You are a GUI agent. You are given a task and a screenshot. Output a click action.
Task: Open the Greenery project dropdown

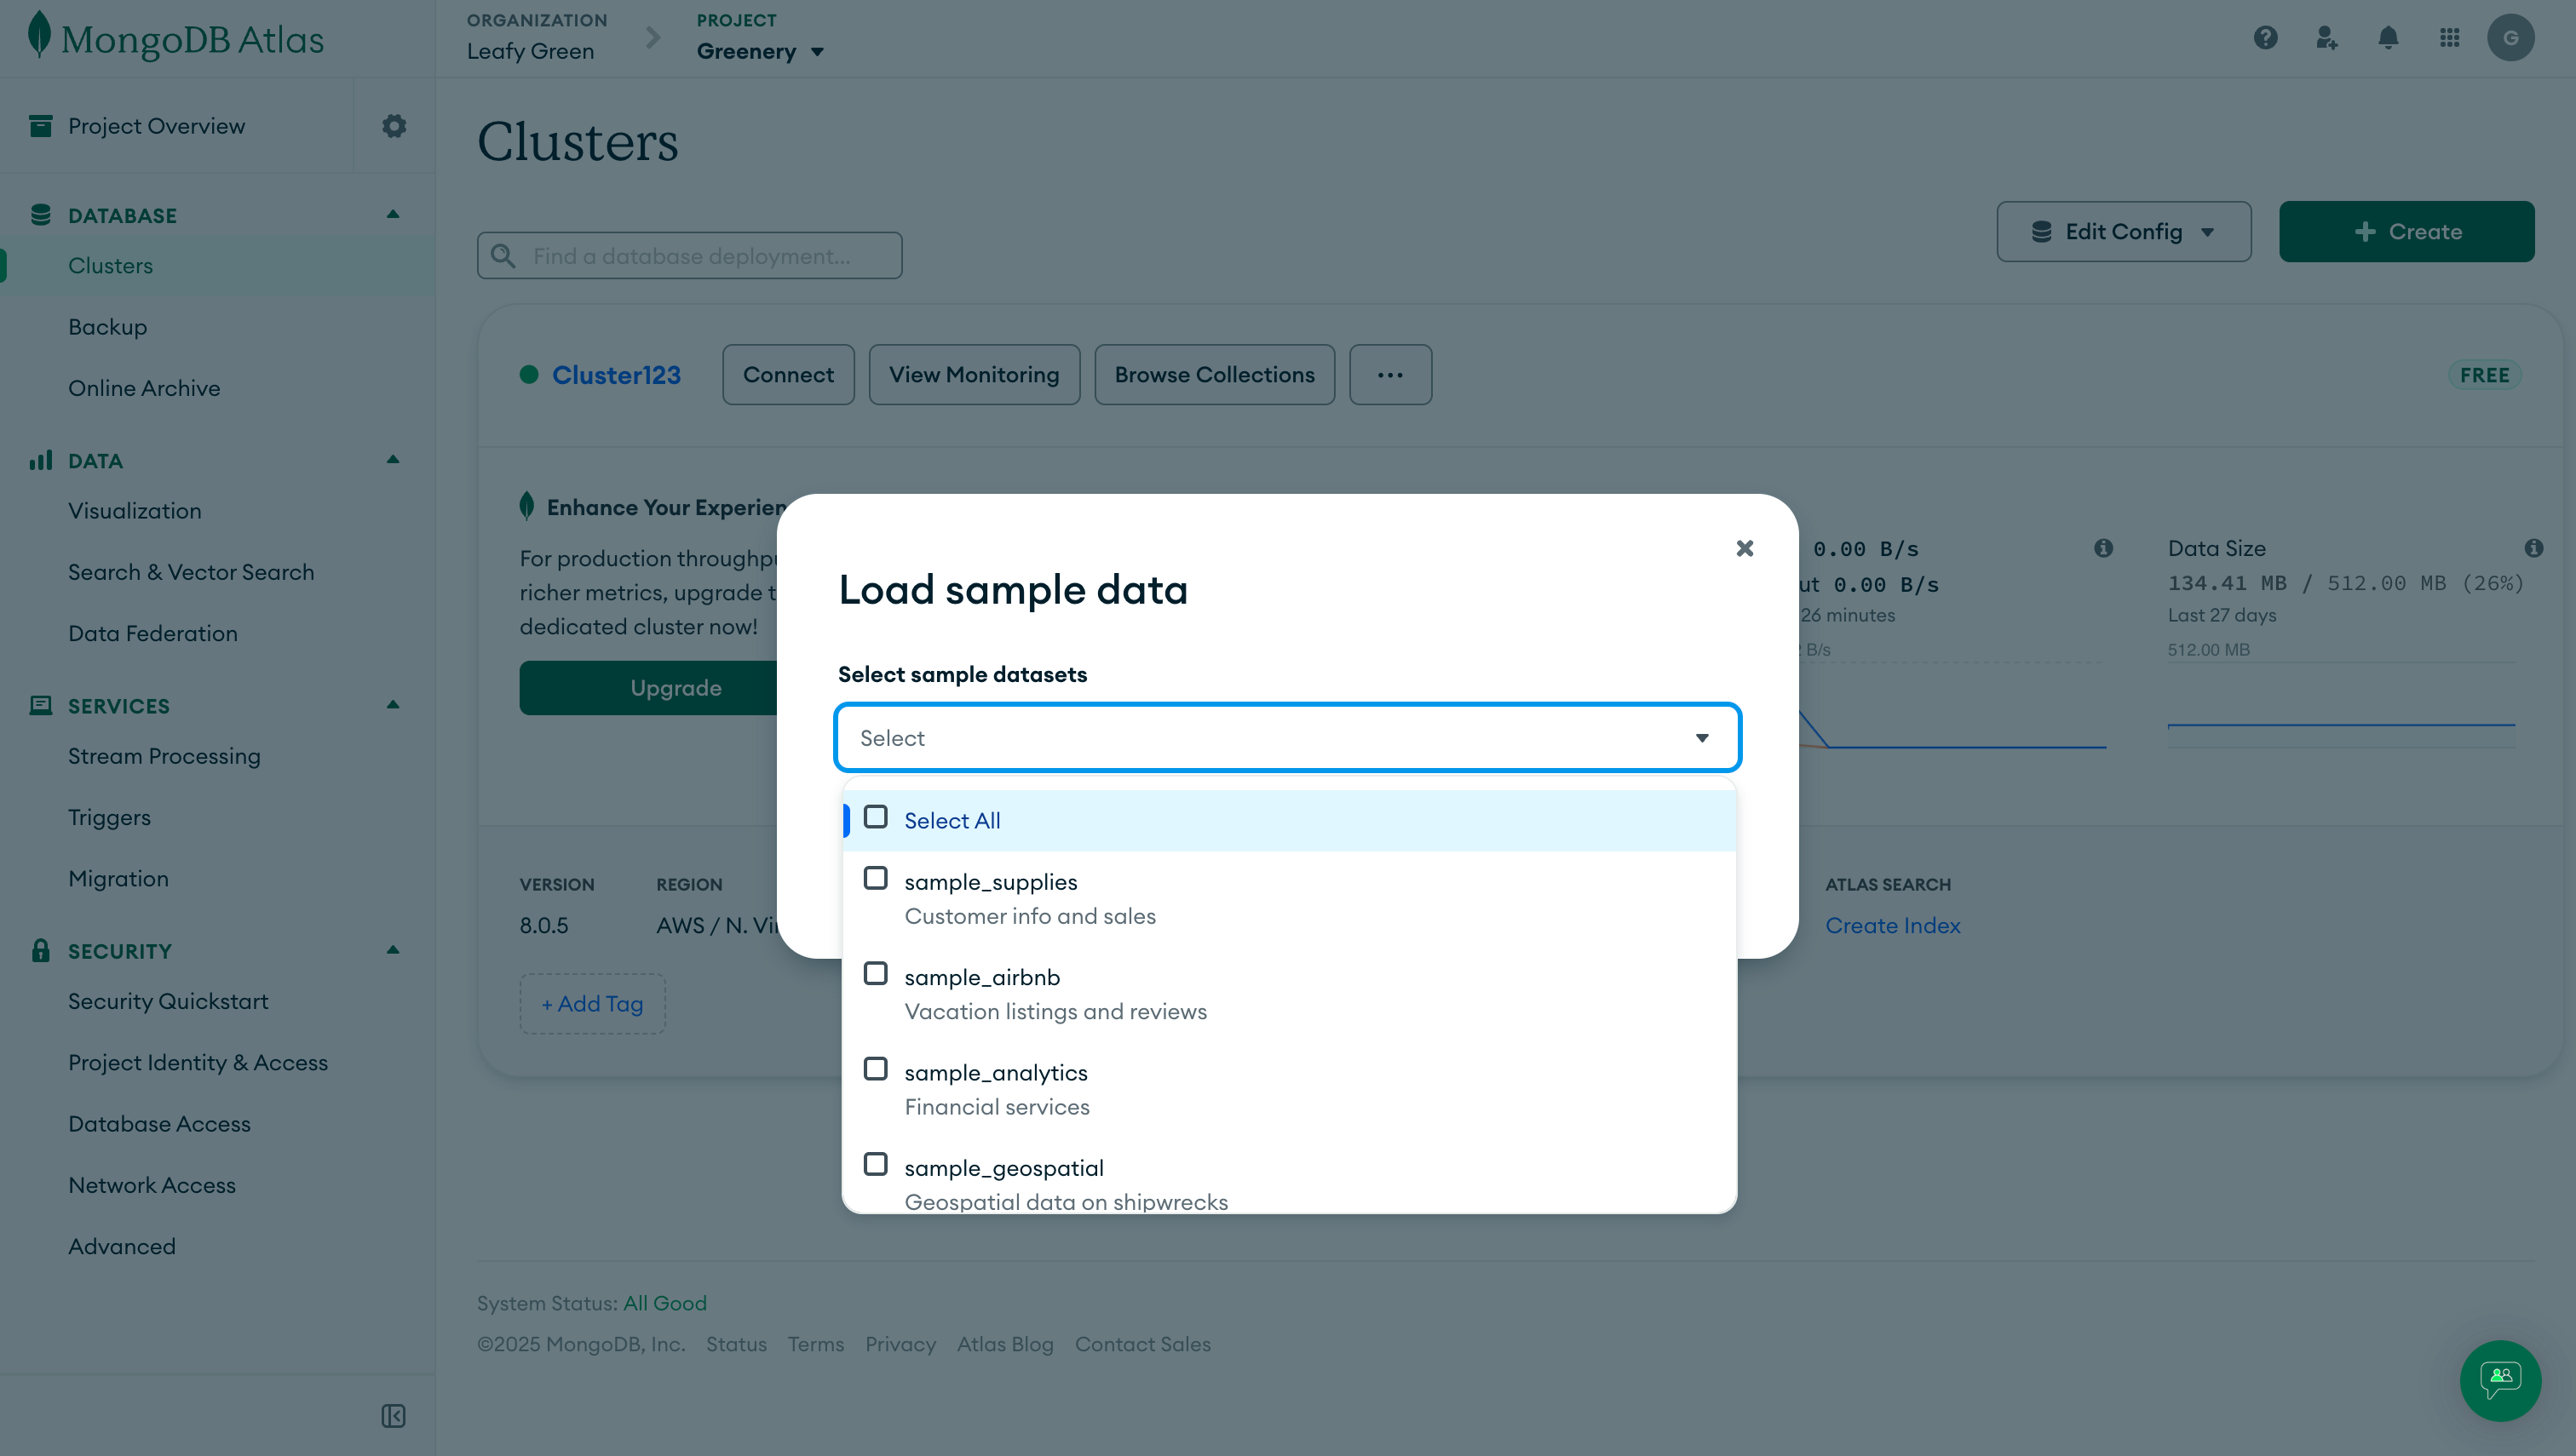(x=761, y=51)
